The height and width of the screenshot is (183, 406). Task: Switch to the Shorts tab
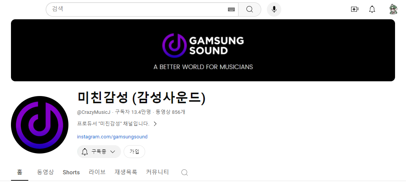(x=71, y=172)
